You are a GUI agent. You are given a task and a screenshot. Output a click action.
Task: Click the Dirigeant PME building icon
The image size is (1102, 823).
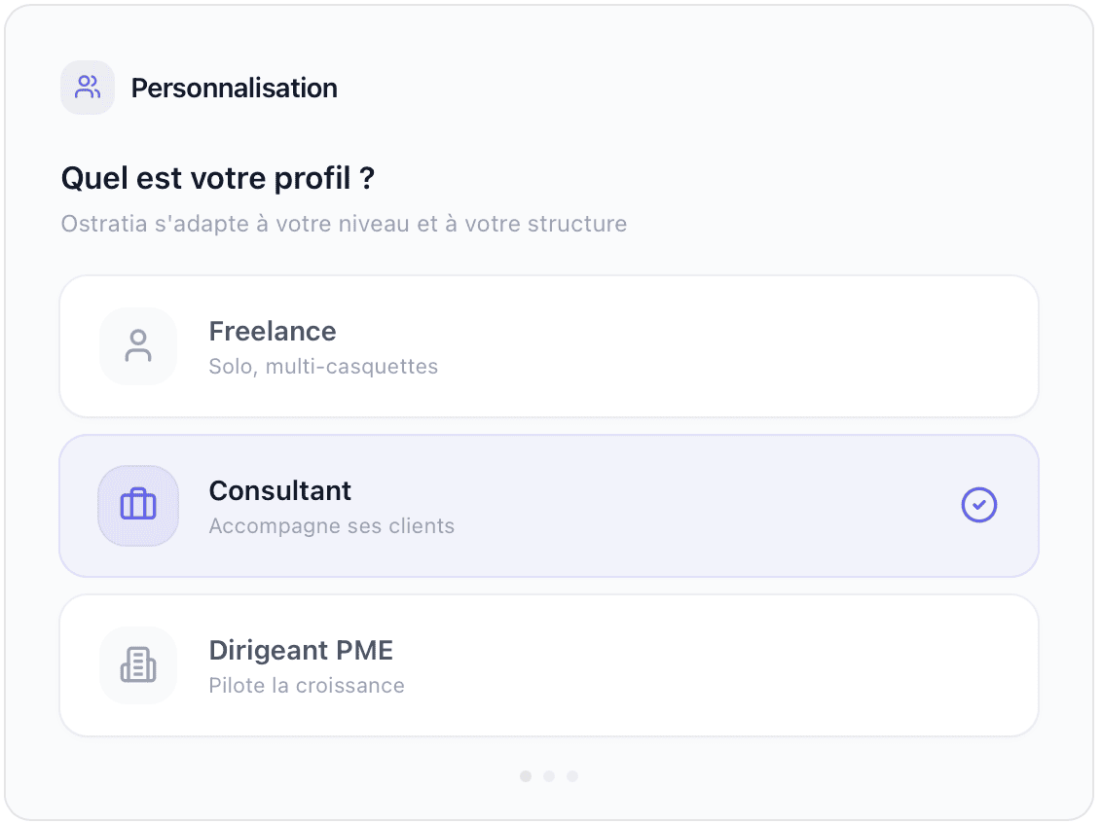tap(138, 665)
